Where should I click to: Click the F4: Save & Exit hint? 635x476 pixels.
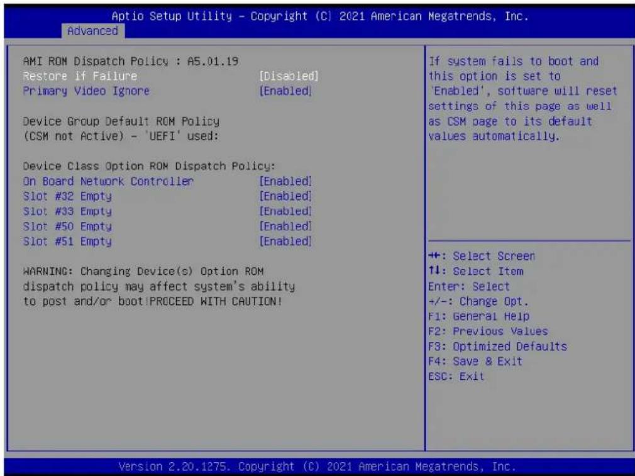pos(475,362)
